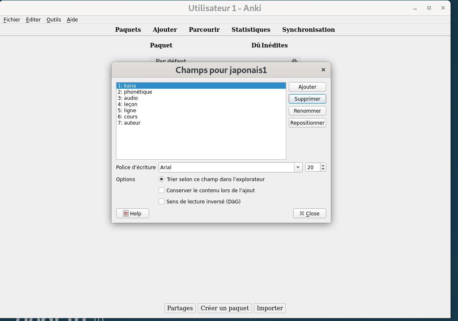Viewport: 458px width, 321px height.
Task: Select 'Trier selon ce champ' radio button
Action: click(x=161, y=179)
